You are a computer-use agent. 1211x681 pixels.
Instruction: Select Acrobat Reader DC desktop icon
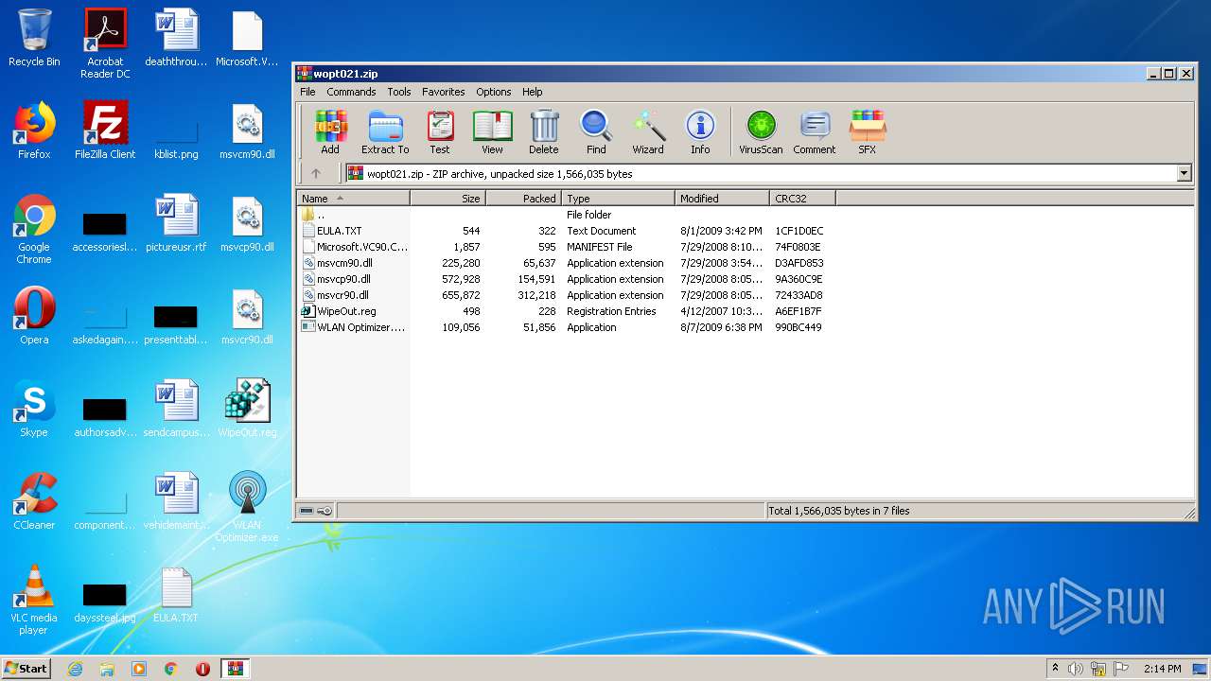105,44
